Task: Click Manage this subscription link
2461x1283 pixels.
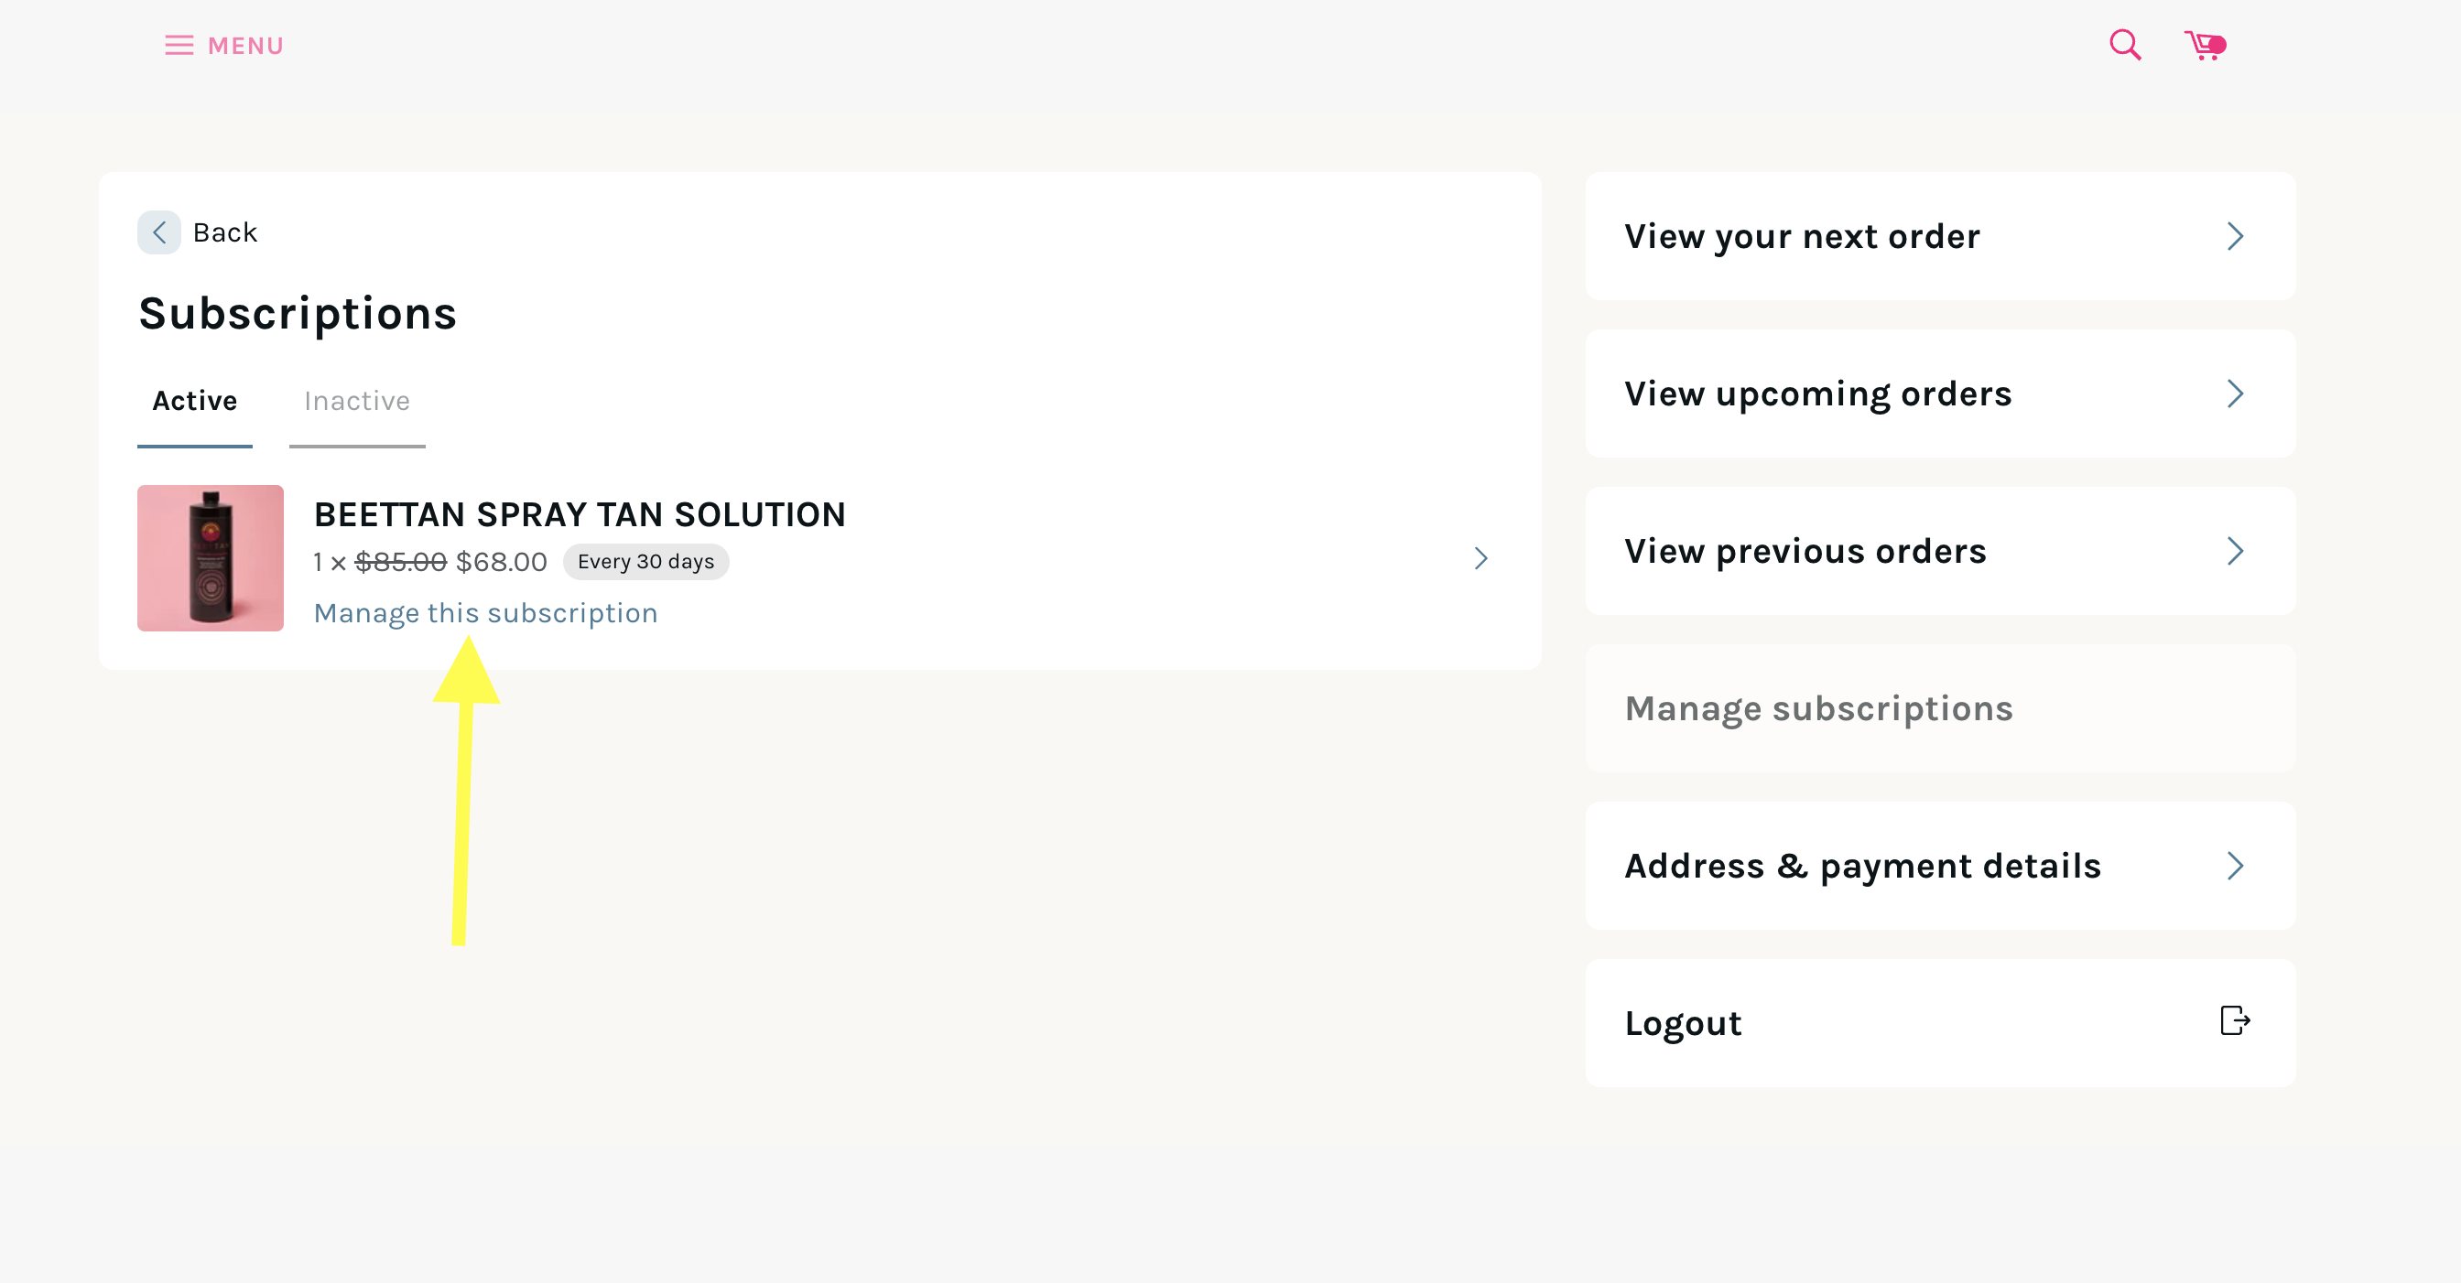Action: click(x=485, y=613)
